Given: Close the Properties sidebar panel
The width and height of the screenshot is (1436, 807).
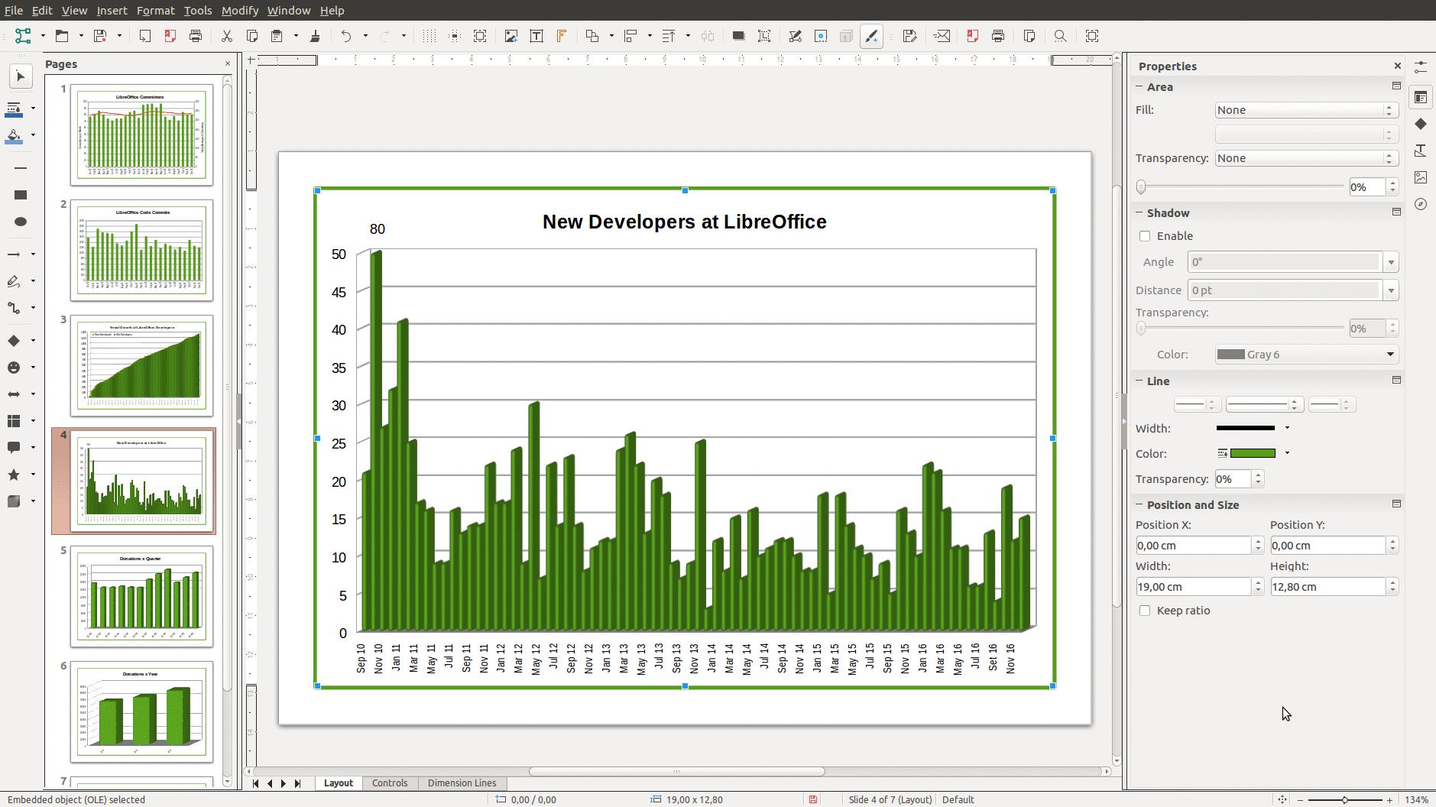Looking at the screenshot, I should (x=1398, y=66).
